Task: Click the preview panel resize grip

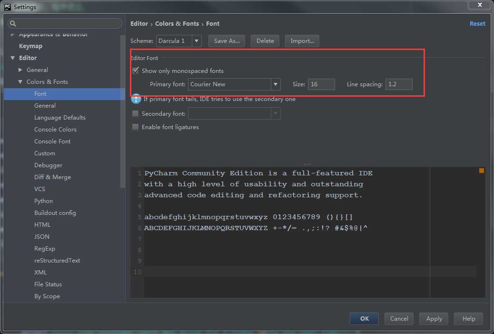Action: coord(307,165)
